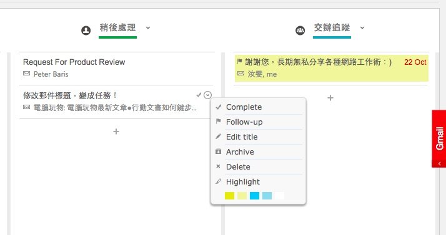
Task: Pick the bright blue highlight swatch
Action: coord(255,196)
